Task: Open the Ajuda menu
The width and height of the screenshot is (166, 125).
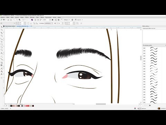Action: click(59, 17)
